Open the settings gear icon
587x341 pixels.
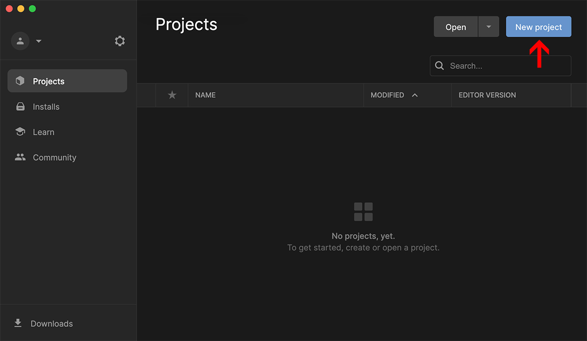120,41
